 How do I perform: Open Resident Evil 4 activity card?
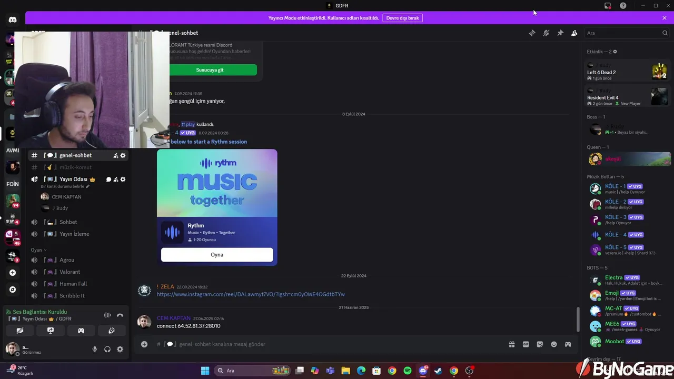627,97
